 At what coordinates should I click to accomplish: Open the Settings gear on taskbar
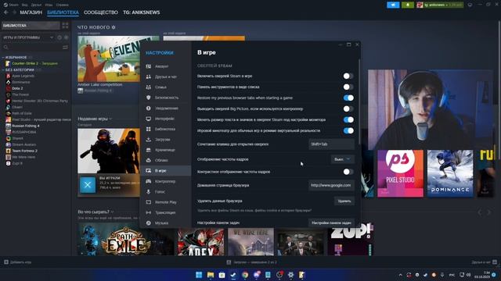click(x=290, y=275)
